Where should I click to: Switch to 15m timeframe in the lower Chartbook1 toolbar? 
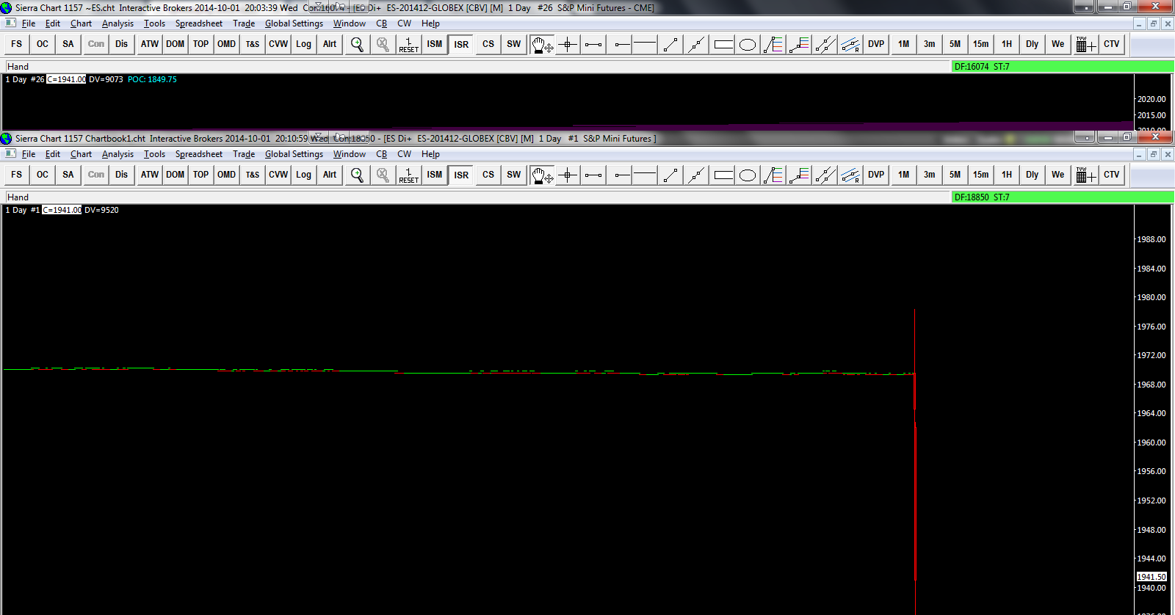(x=981, y=175)
